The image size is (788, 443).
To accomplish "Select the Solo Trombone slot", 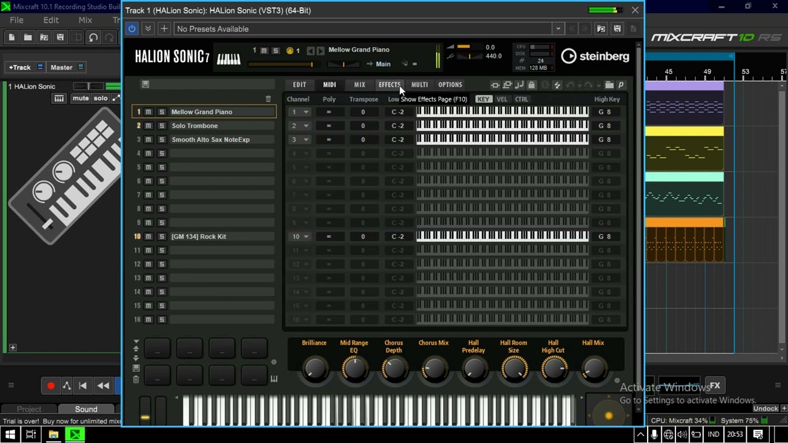I will click(222, 126).
